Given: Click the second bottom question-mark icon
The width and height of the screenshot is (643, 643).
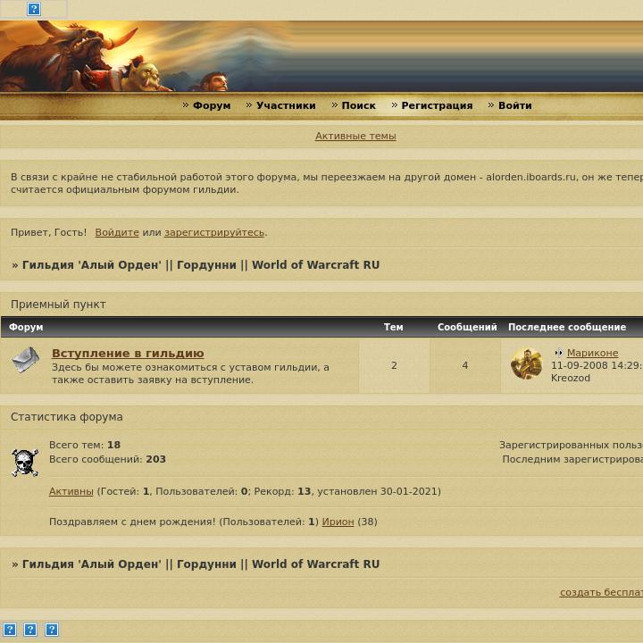Looking at the screenshot, I should coord(30,630).
